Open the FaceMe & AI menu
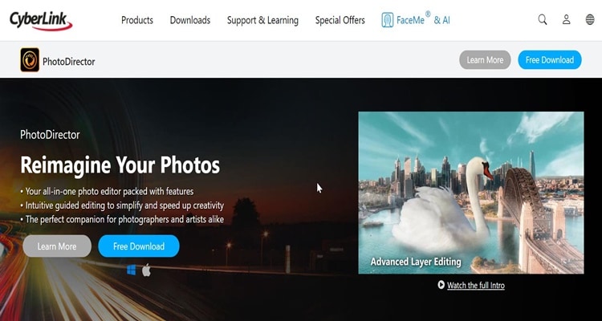The image size is (602, 321). pos(416,20)
